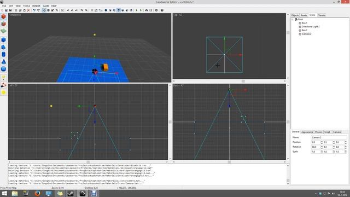
Task: Open the FILE menu
Action: point(4,6)
